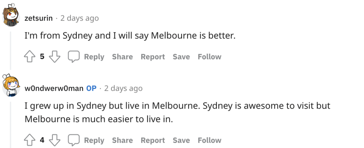Screen dimensions: 364x148
Task: Open zetsurin's avatar profile image
Action: point(11,15)
